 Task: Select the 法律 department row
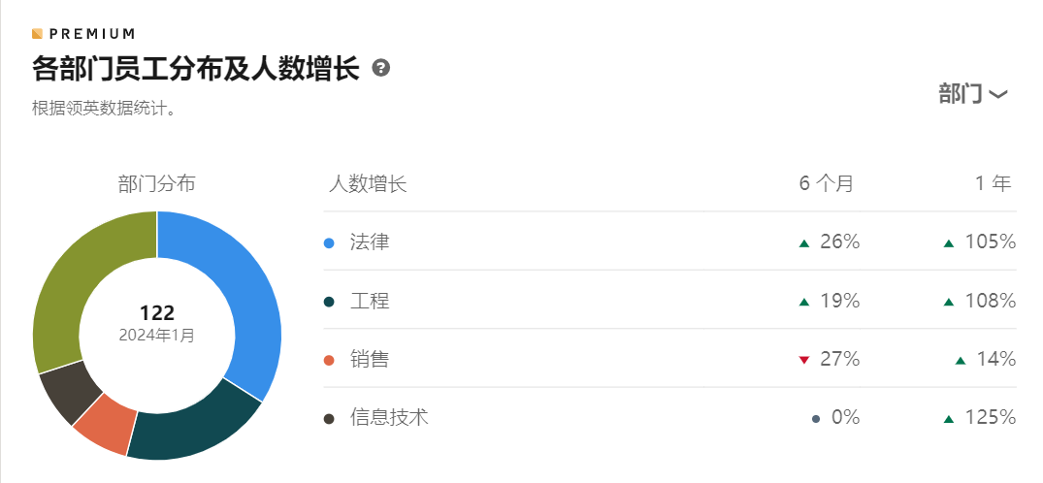[669, 241]
